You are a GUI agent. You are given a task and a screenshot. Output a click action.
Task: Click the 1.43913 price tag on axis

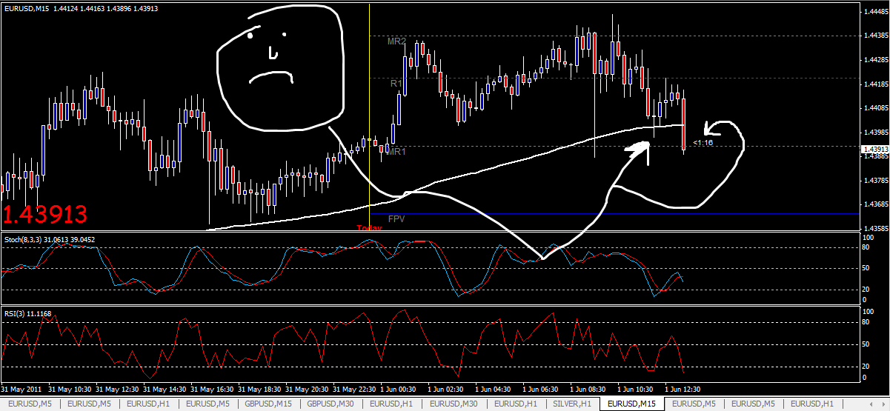[874, 149]
